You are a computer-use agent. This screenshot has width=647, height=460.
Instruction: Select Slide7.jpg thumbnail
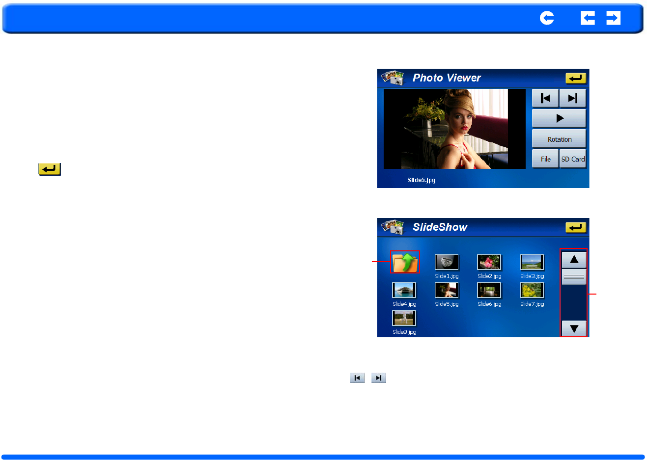[532, 290]
